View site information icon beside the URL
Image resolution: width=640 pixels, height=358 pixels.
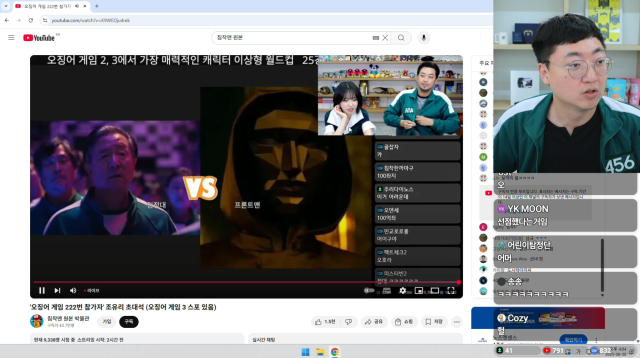[44, 20]
